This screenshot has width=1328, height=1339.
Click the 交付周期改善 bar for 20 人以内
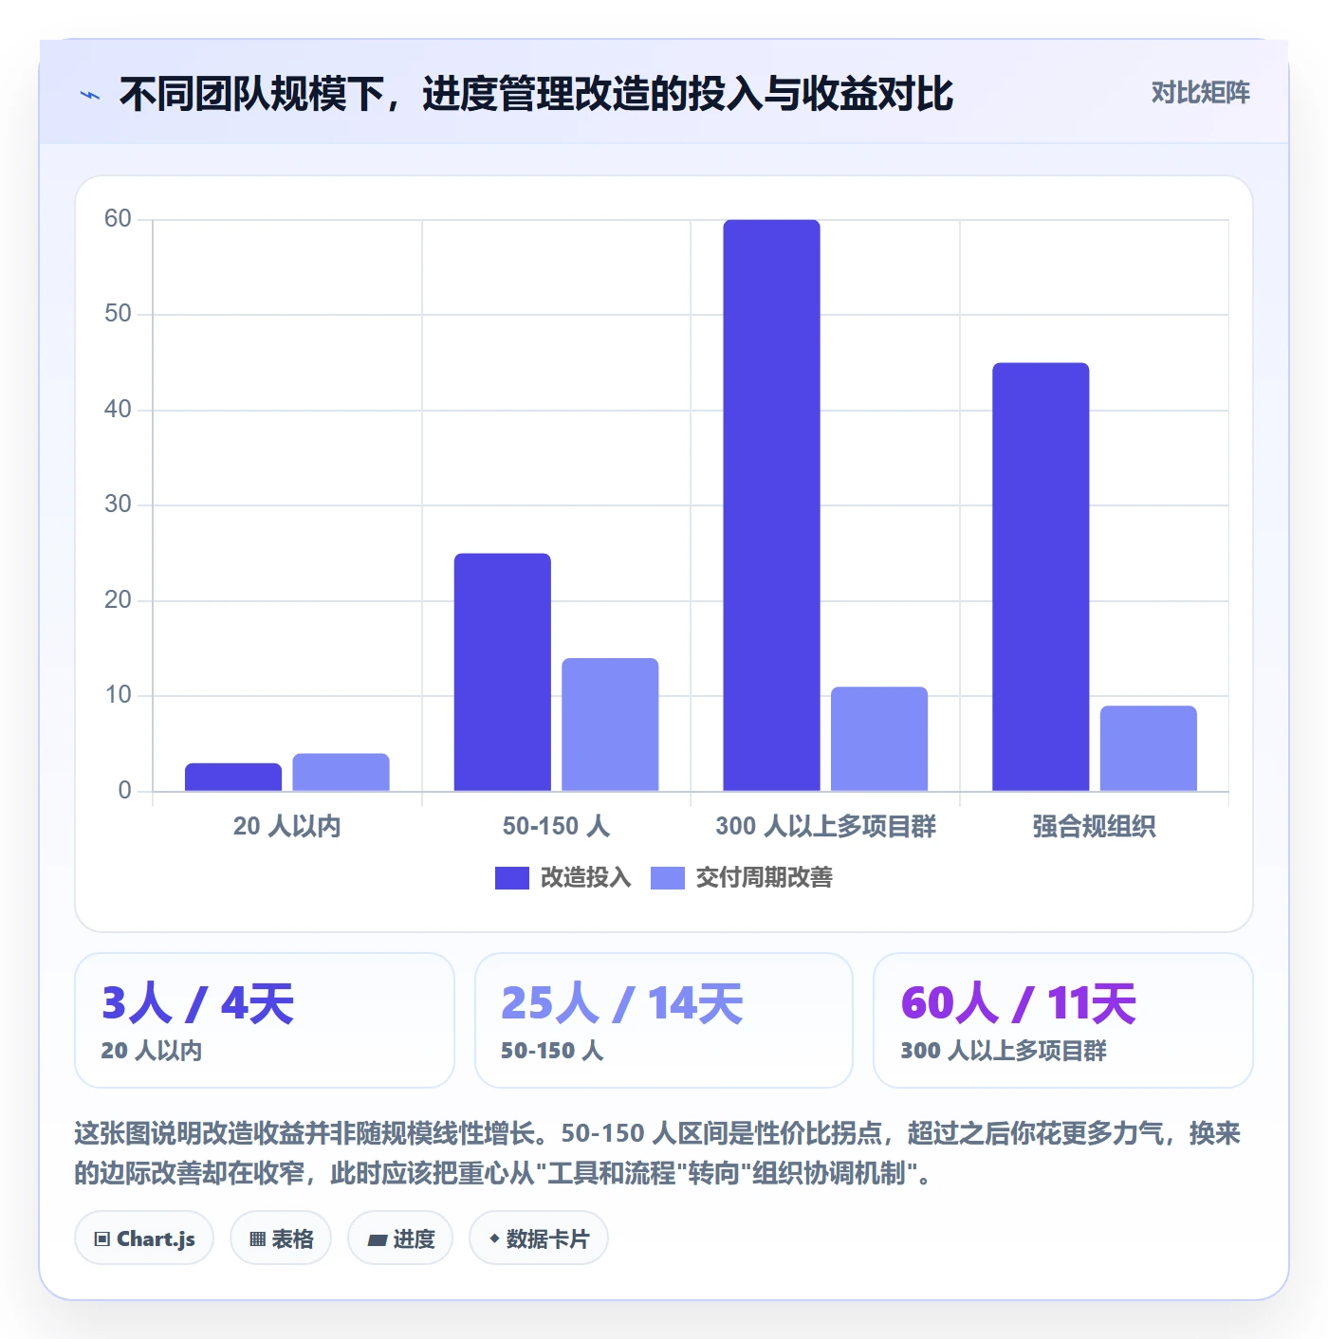341,772
